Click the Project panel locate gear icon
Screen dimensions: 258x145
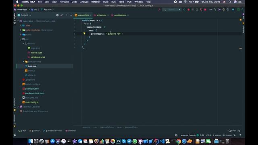point(57,15)
